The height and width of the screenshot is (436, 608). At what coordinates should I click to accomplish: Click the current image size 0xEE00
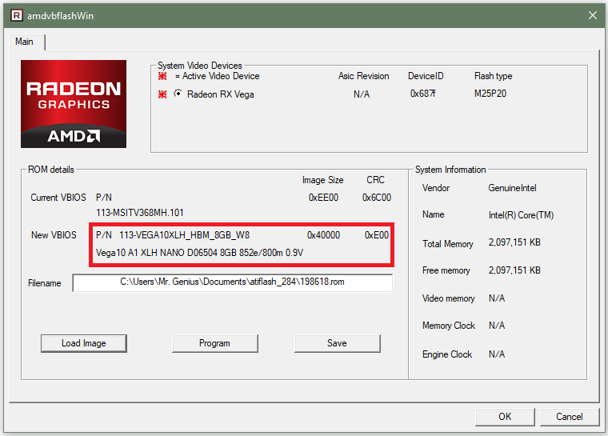coord(323,198)
